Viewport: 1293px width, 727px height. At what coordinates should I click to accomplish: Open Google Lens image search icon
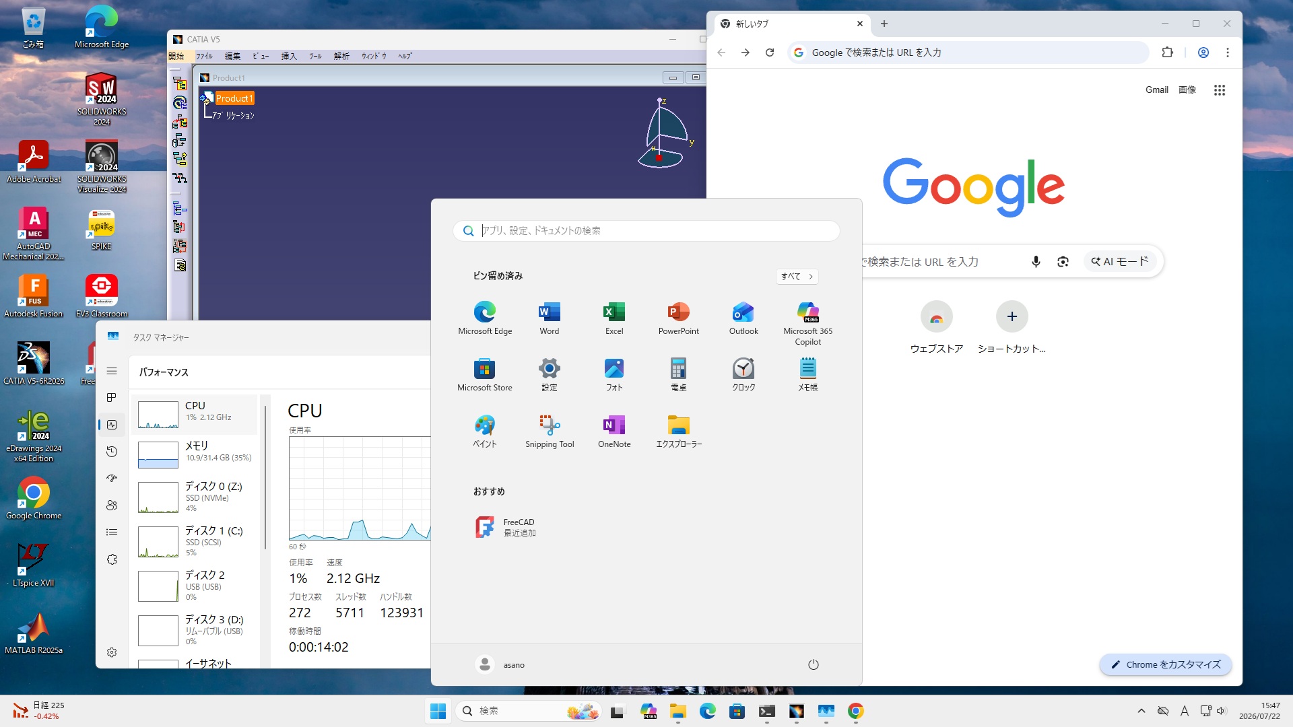(1063, 262)
